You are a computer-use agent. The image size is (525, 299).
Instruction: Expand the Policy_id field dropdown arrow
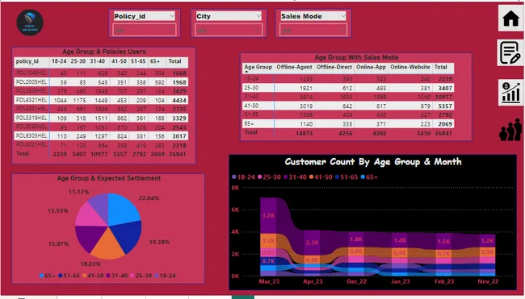(172, 16)
